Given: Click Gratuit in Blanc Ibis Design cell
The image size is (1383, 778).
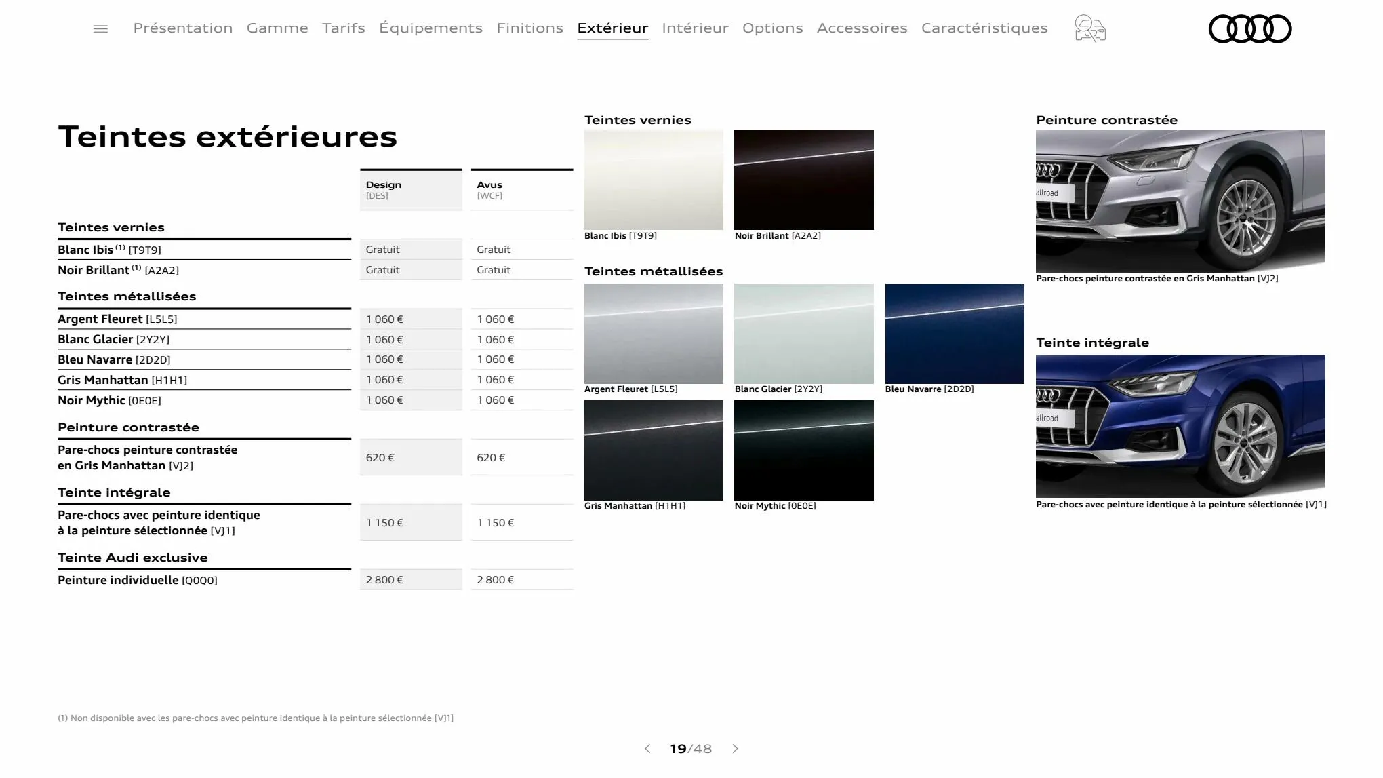Looking at the screenshot, I should pos(383,250).
